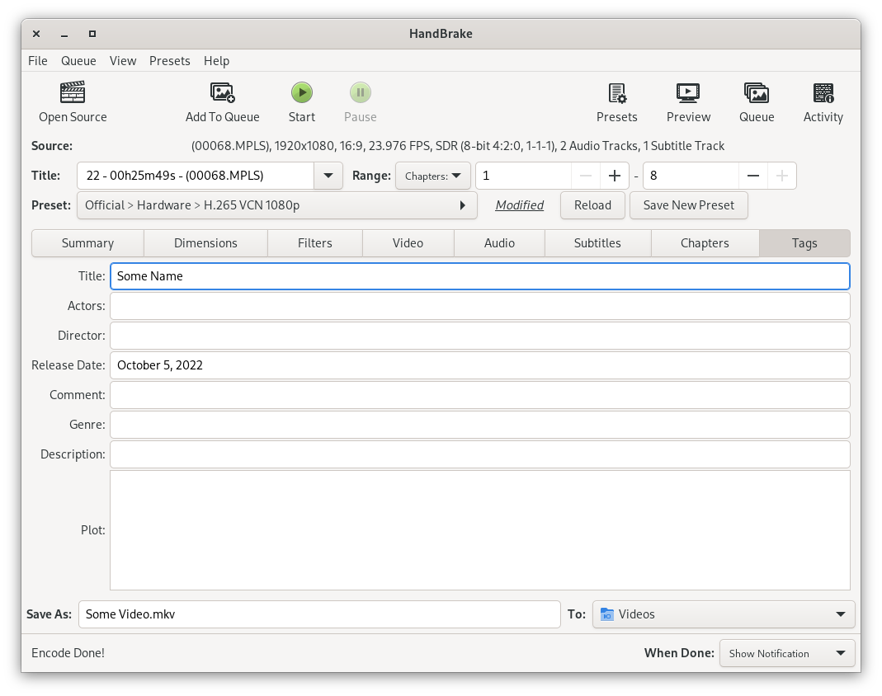882x696 pixels.
Task: Open the H.265 VCN 1080p preset selector
Action: pyautogui.click(x=276, y=205)
